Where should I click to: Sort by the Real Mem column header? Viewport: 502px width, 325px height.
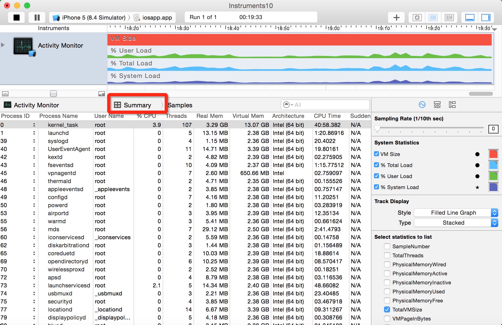[210, 116]
